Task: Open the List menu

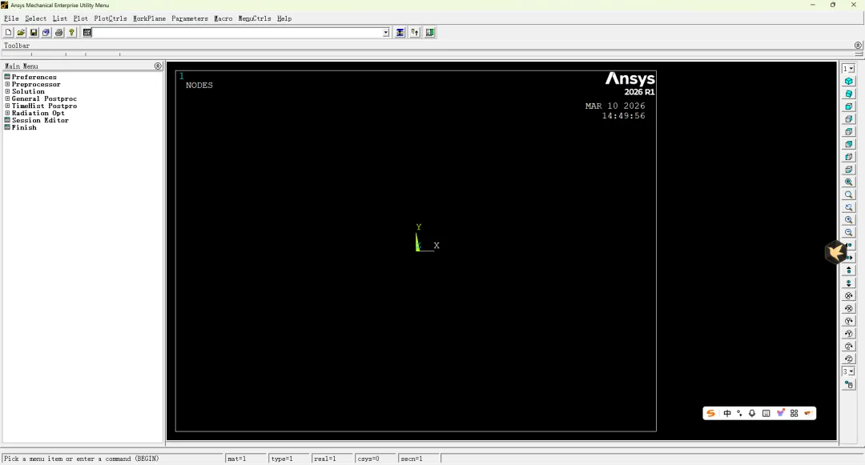Action: [60, 18]
